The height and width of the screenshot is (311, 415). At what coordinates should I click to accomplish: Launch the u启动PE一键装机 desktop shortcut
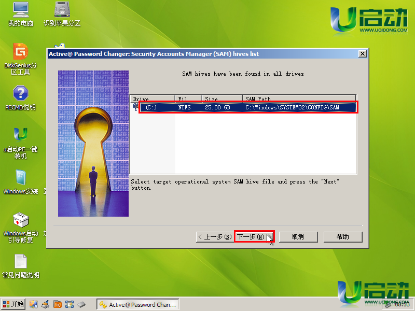tap(20, 143)
